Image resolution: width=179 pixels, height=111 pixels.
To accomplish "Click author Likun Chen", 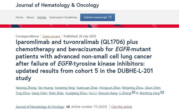I will [x=153, y=88].
